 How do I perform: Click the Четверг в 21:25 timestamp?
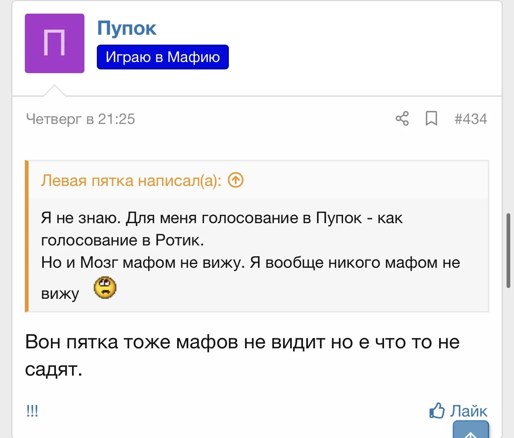coord(81,119)
